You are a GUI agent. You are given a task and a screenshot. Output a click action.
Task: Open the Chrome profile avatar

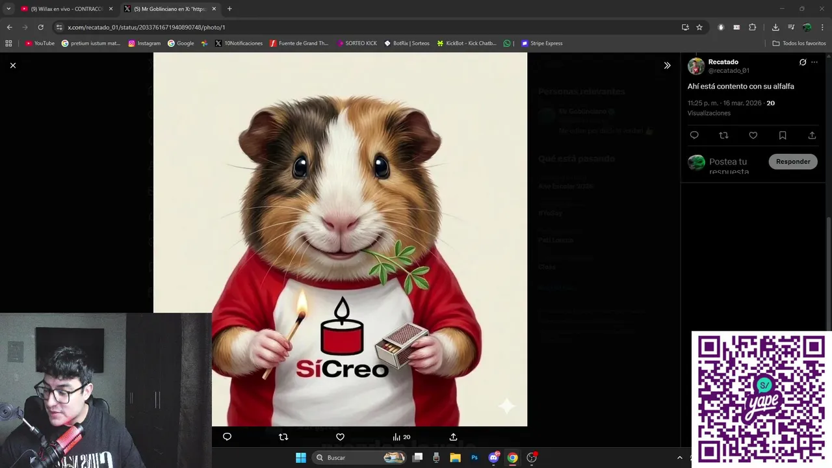(807, 27)
